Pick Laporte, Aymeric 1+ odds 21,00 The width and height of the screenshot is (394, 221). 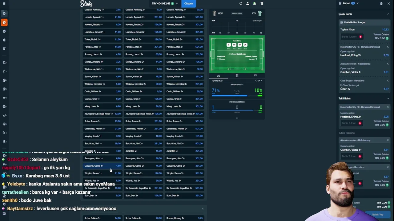coord(103,17)
